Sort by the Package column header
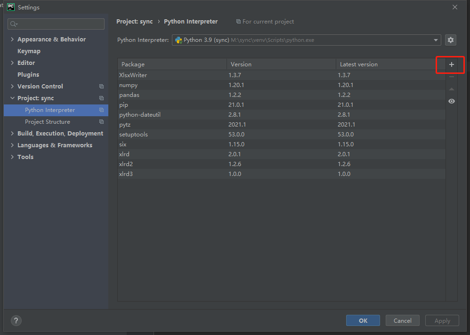Viewport: 470px width, 335px height. [x=172, y=64]
